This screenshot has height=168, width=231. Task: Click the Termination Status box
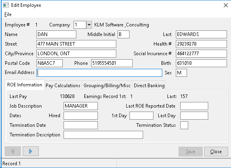184,125
